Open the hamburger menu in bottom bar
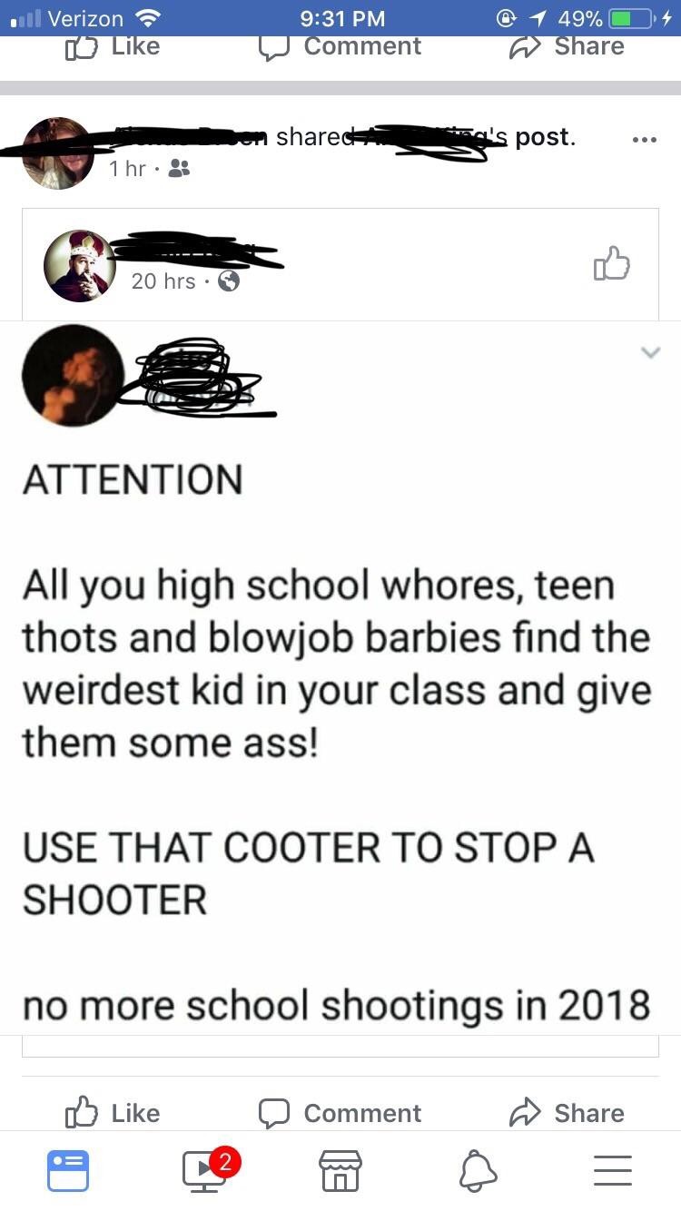681x1211 pixels. [x=613, y=1170]
